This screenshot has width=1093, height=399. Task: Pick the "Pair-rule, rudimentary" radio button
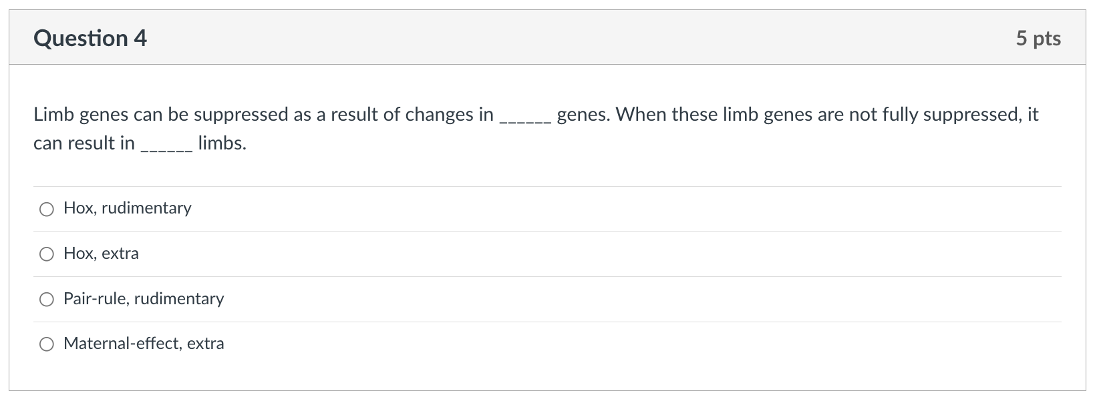47,300
